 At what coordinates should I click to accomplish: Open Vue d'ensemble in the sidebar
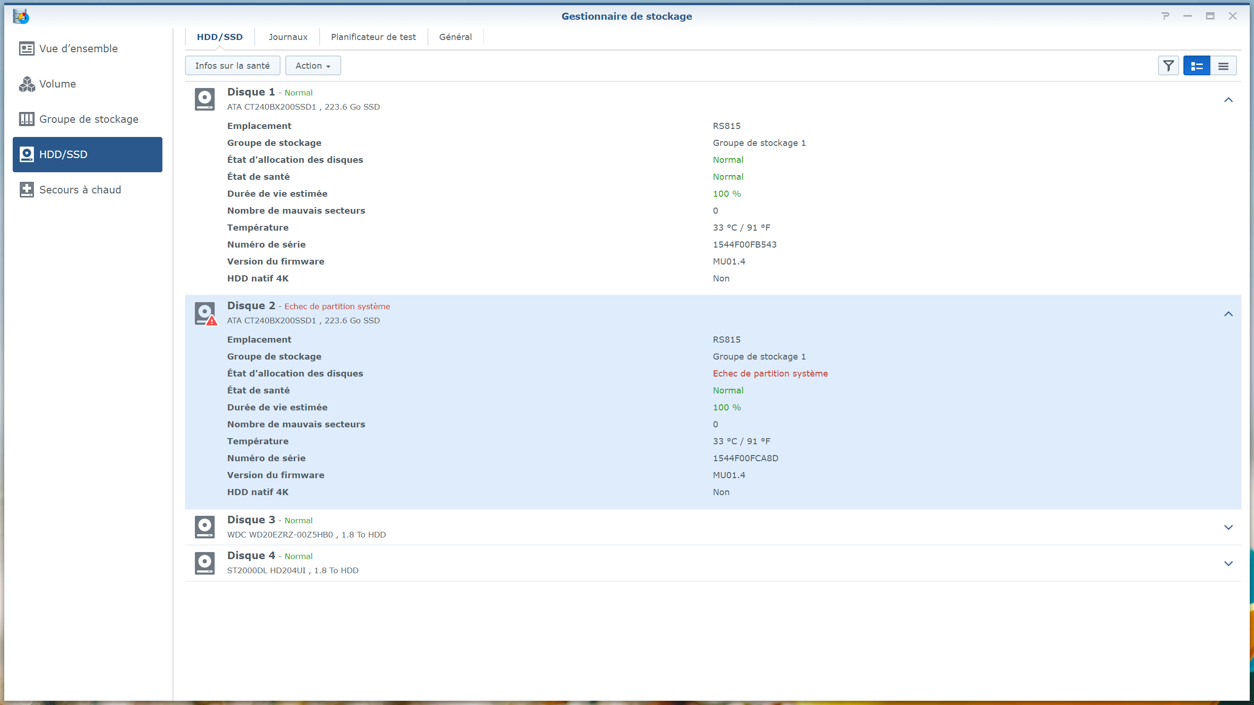pos(78,48)
